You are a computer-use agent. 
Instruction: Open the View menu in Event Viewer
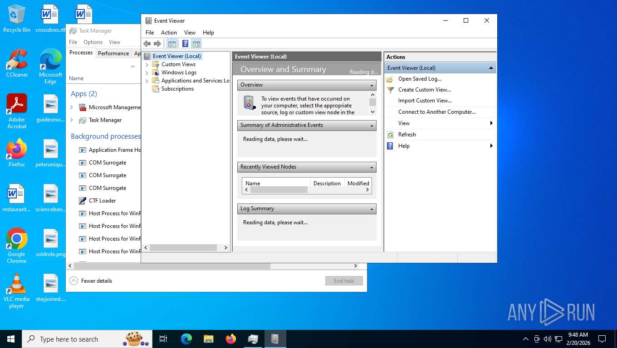(190, 33)
